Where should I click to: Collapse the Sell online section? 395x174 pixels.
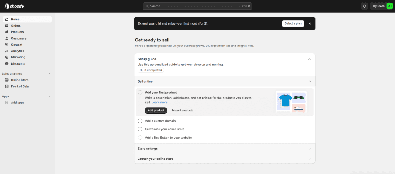tap(310, 81)
